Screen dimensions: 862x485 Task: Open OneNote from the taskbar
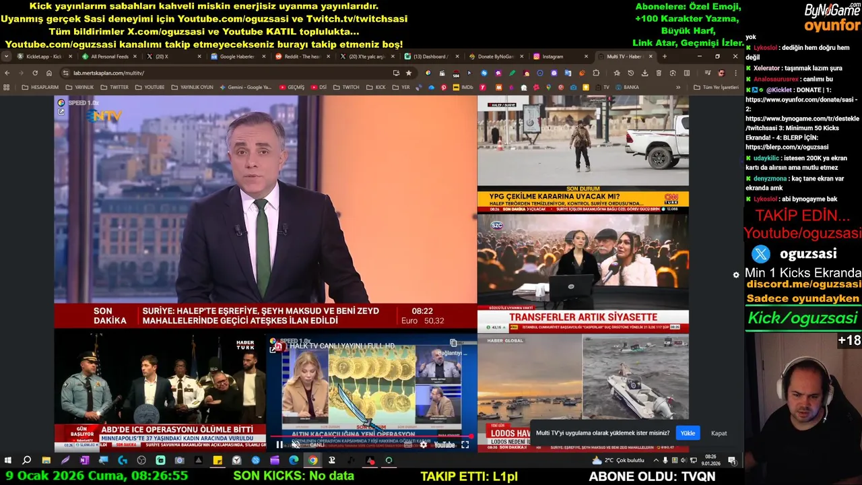coord(84,461)
